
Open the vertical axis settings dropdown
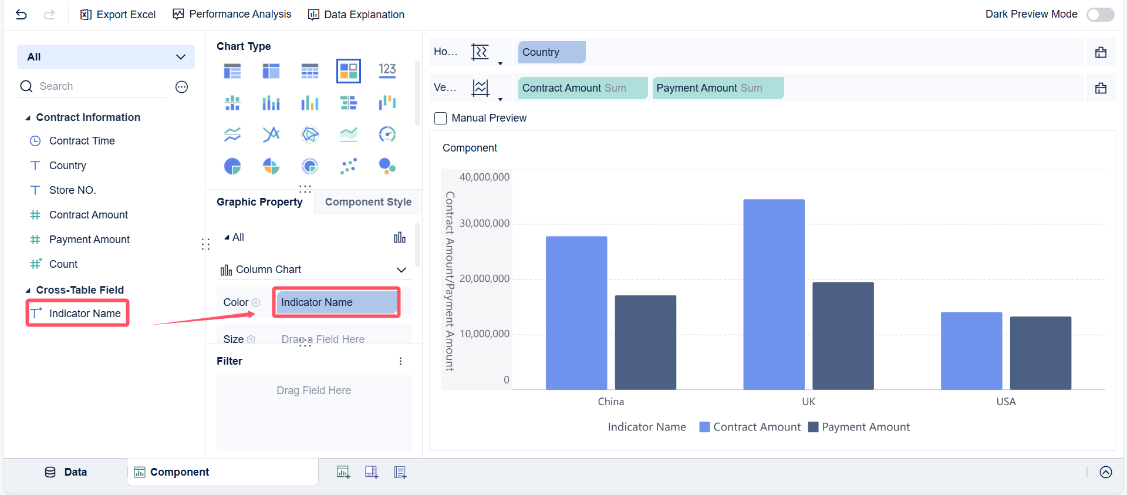(x=500, y=99)
